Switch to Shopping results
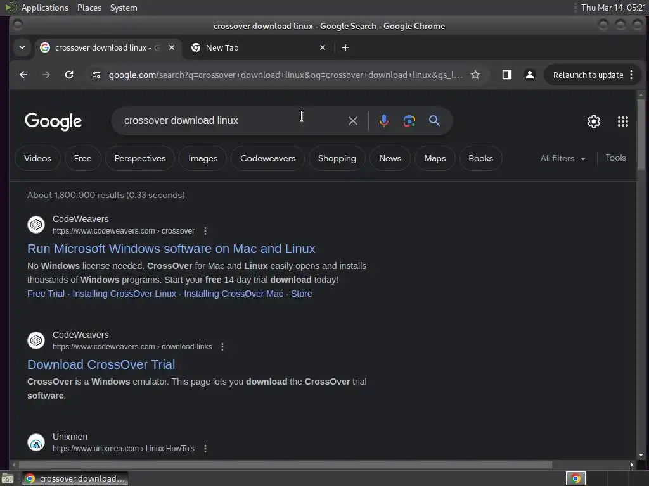This screenshot has height=486, width=649. pos(337,159)
